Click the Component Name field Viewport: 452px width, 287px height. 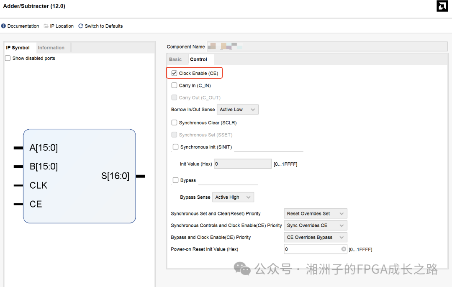click(x=327, y=46)
